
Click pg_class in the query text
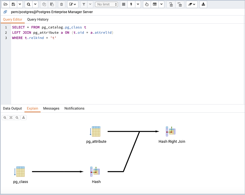pos(73,27)
